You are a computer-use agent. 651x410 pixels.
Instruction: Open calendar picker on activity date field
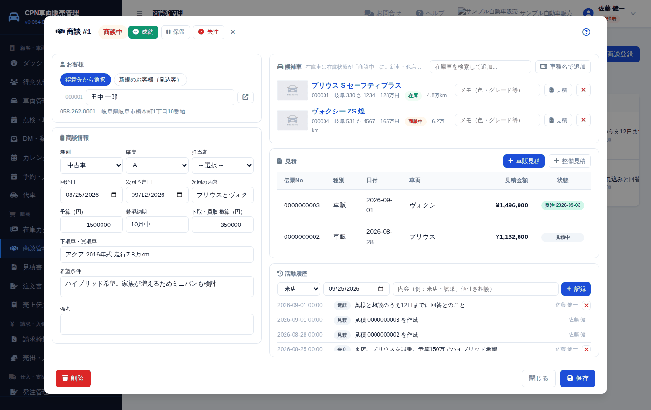pyautogui.click(x=380, y=289)
